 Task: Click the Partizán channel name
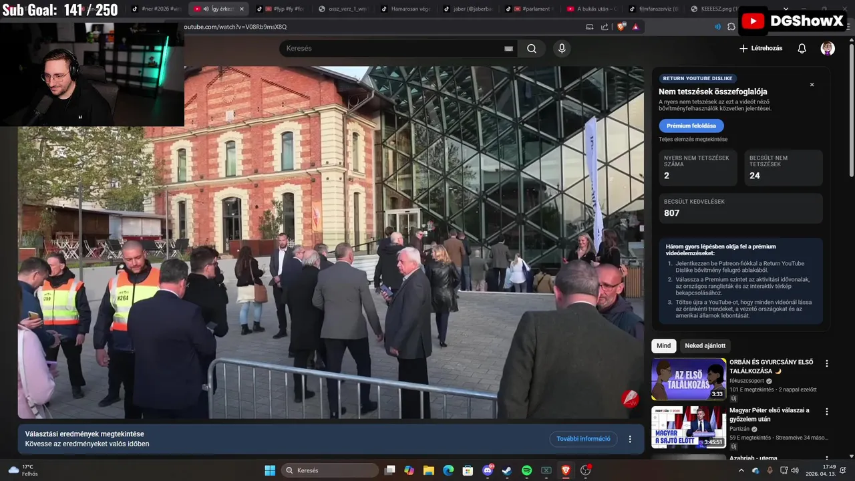pos(739,429)
